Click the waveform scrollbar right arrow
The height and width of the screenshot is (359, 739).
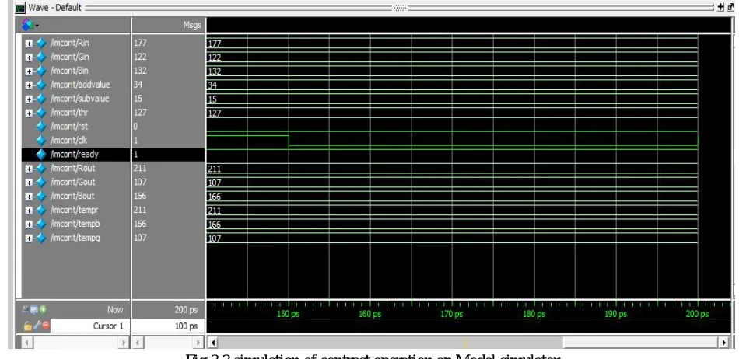click(726, 343)
